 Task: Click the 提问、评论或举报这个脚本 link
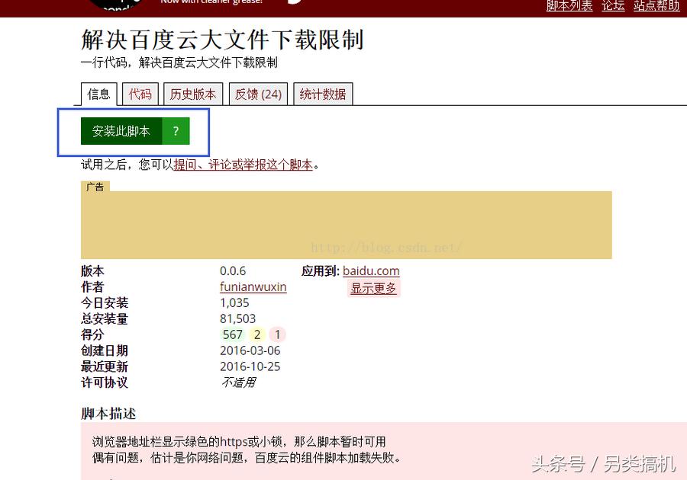click(242, 164)
